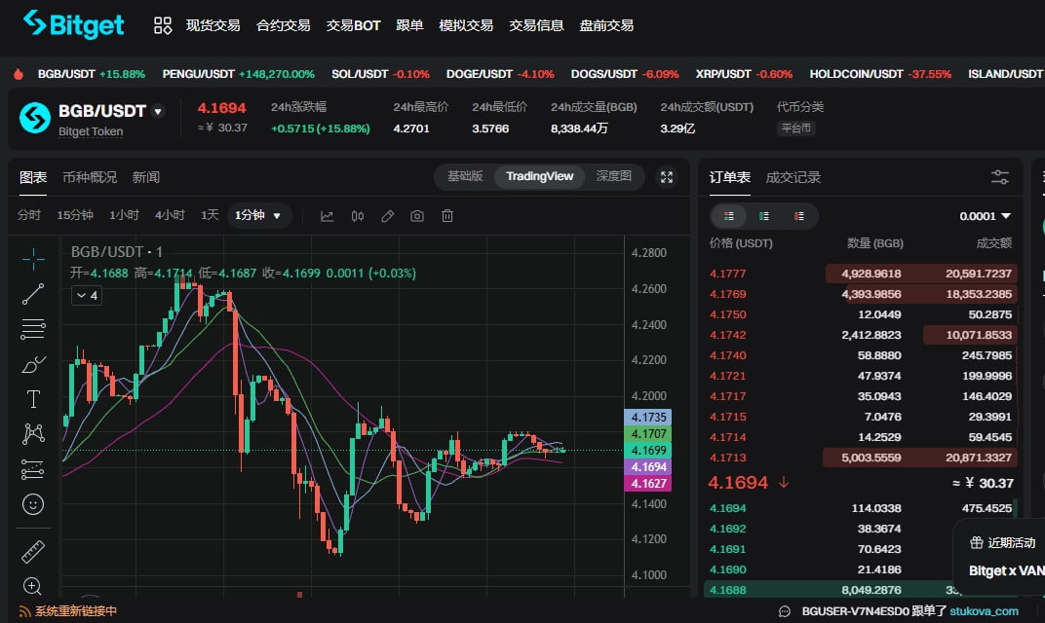
Task: Select the ruler measurement tool
Action: click(32, 551)
